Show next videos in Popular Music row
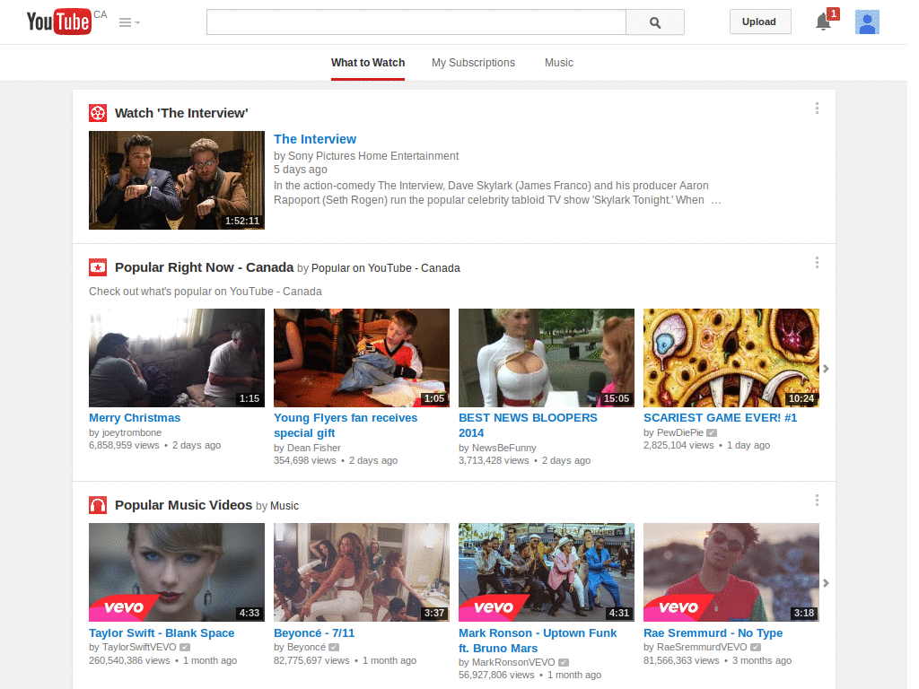Viewport: 919px width, 689px height. pos(826,583)
